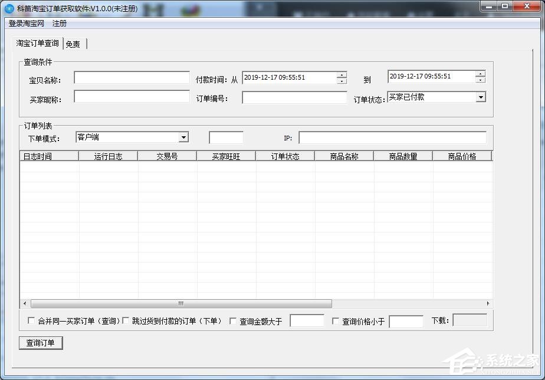Switch to the 淘宝订单查询 tab
The height and width of the screenshot is (380, 545).
point(38,44)
